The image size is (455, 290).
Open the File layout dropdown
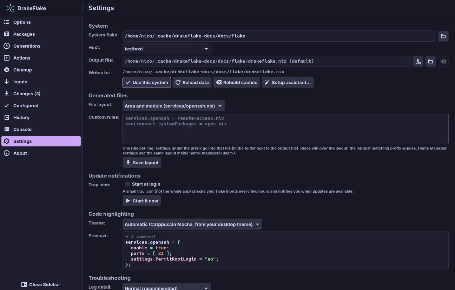pos(173,106)
